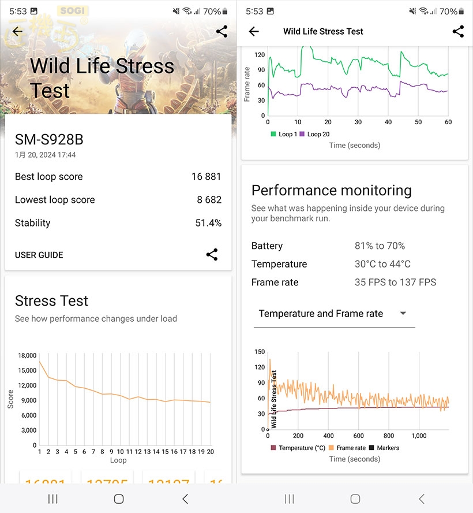Tap left navigation bar back button
Image resolution: width=473 pixels, height=513 pixels.
[185, 499]
